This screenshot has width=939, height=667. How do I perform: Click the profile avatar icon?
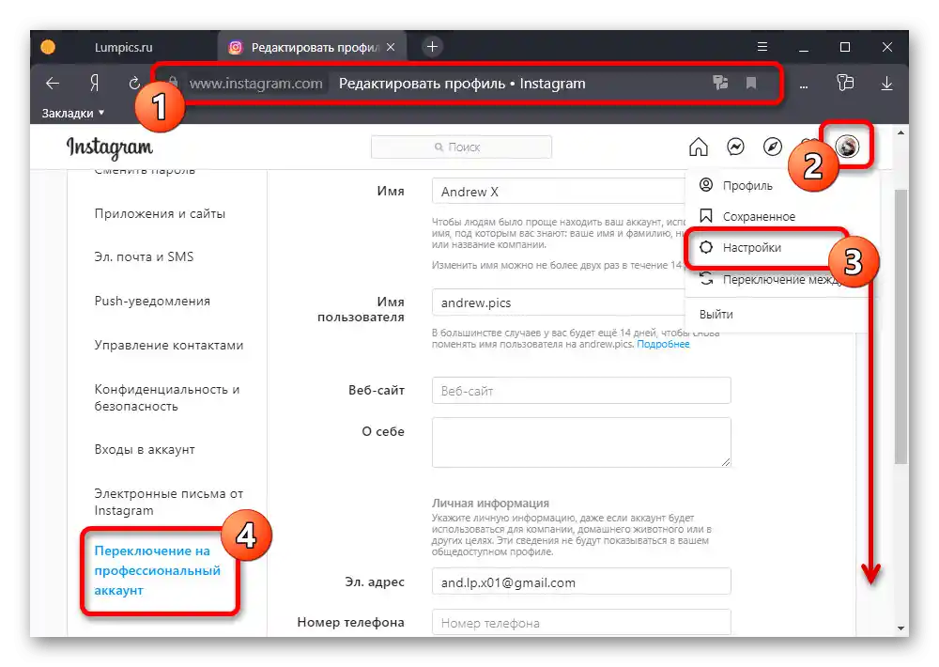coord(847,146)
